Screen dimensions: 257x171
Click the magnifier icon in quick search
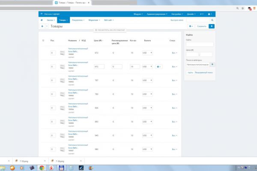pyautogui.click(x=212, y=20)
